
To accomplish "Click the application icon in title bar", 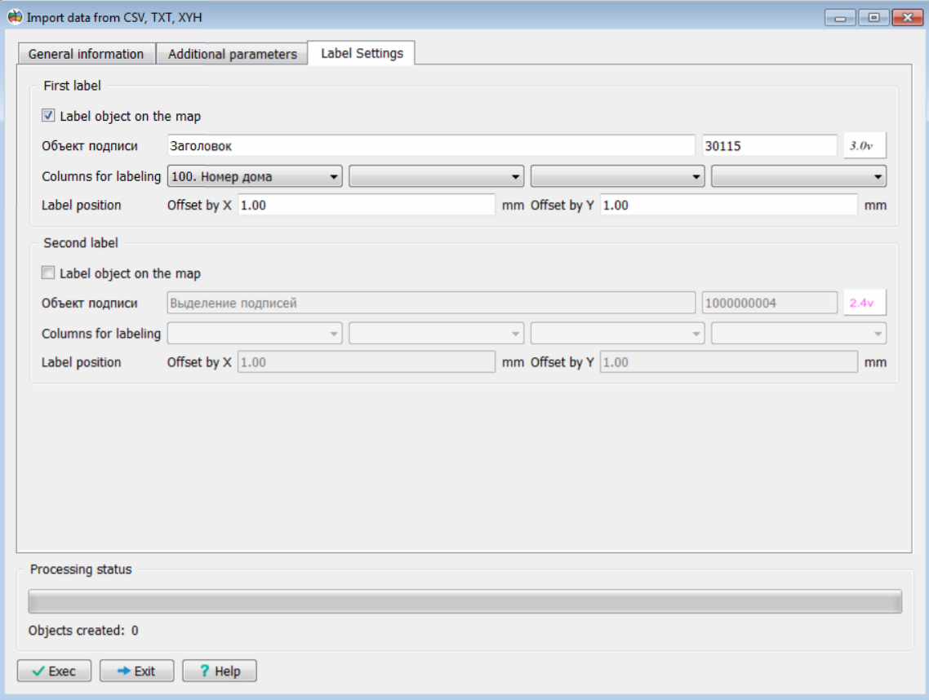I will coord(15,16).
